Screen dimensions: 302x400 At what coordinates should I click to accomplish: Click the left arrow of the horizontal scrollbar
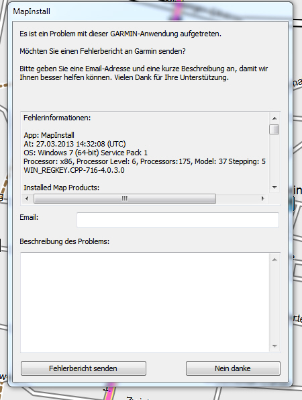click(27, 198)
